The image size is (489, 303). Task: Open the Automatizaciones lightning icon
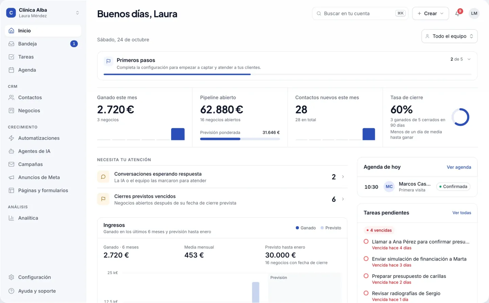(11, 138)
